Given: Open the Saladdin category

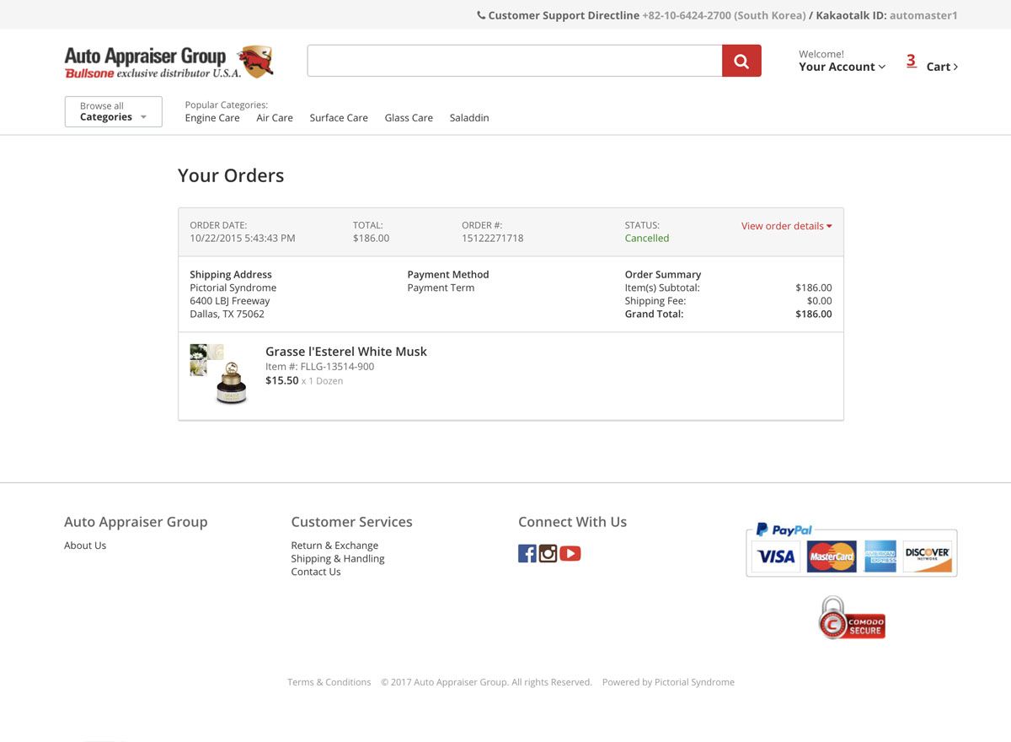Looking at the screenshot, I should coord(469,118).
